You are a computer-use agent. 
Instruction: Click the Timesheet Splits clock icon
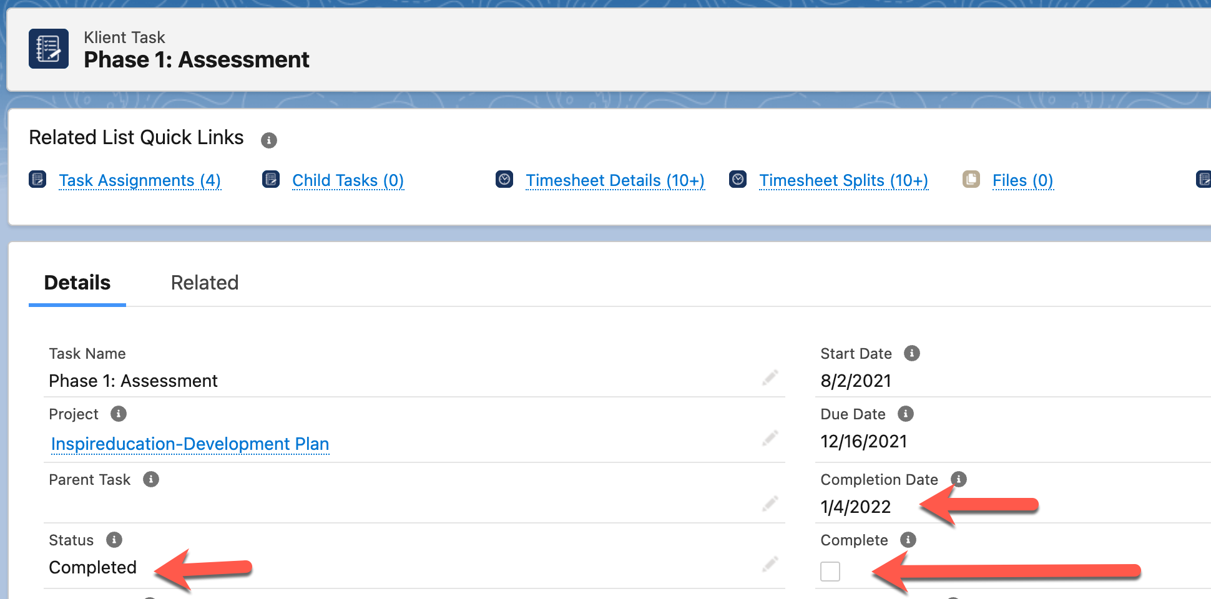738,179
